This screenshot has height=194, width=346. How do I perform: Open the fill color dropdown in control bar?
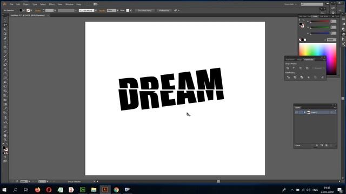(24, 10)
